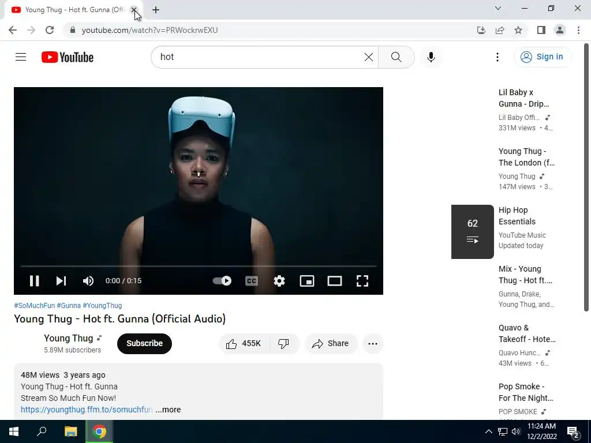Open the Windows Start menu
The image size is (591, 443).
pos(14,431)
